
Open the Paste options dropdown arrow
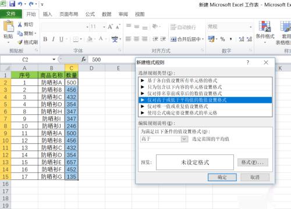8,42
